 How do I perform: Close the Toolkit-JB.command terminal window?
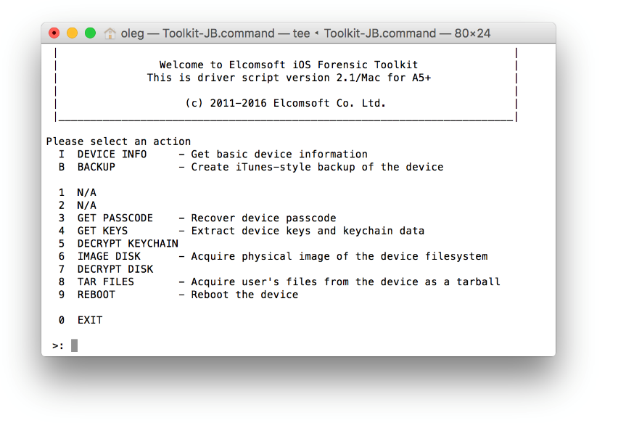point(54,33)
